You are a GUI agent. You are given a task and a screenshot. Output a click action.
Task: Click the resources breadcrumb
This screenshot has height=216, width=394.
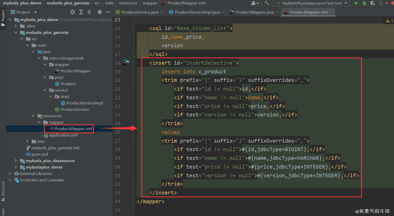128,3
